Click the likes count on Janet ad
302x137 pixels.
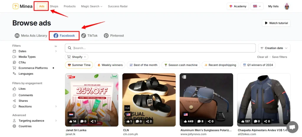[72, 121]
